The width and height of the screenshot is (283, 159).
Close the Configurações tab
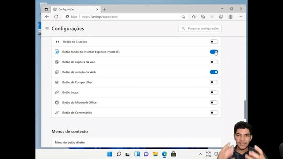pos(97,9)
